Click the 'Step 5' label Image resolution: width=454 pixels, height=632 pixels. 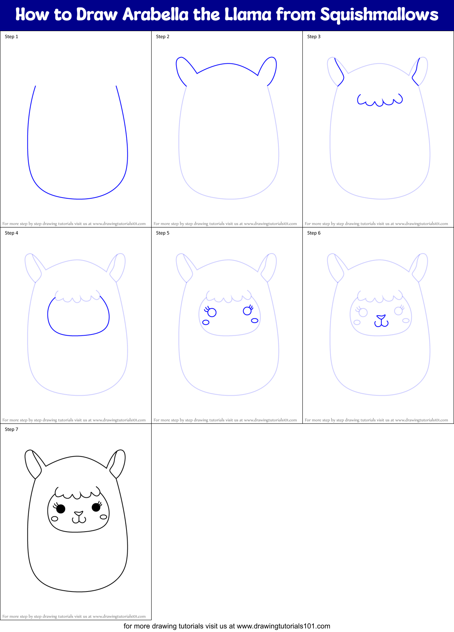point(163,233)
